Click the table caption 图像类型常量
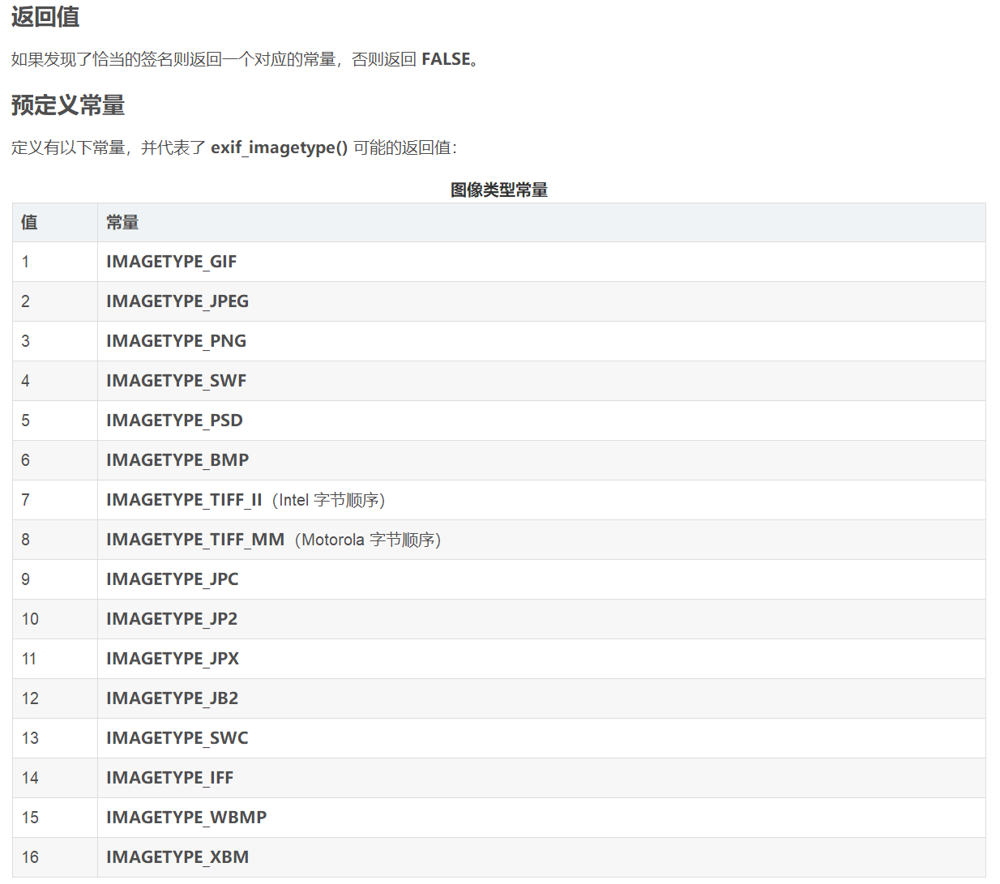 point(499,190)
